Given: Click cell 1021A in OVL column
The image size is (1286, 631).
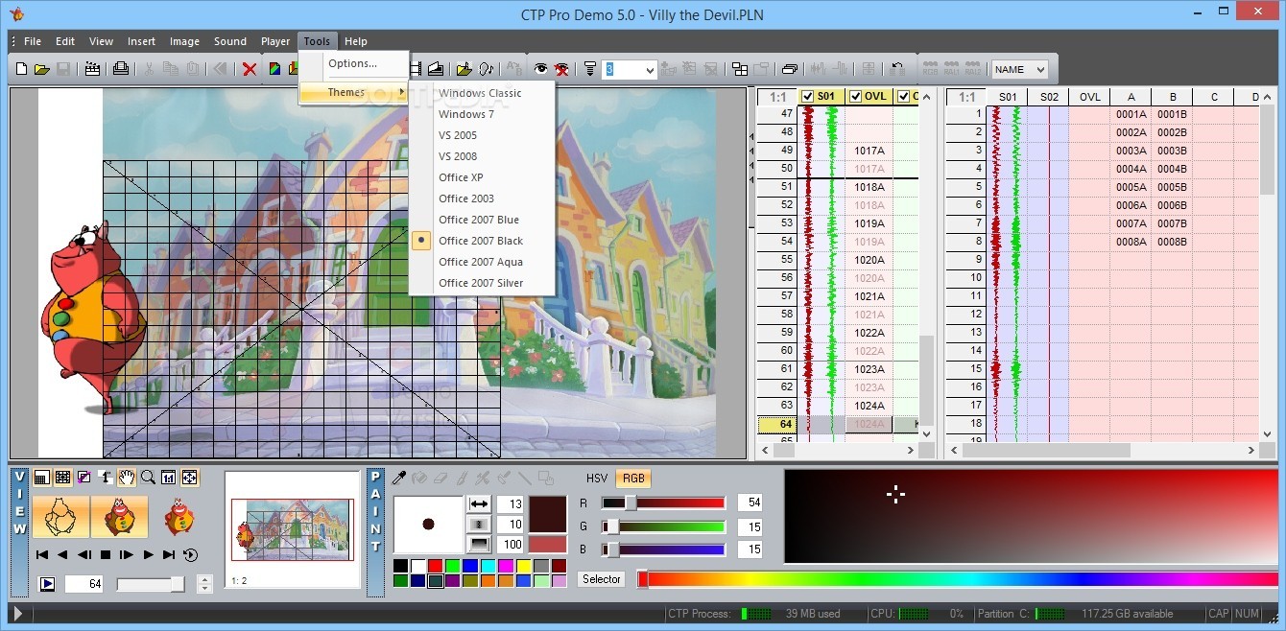Looking at the screenshot, I should (x=869, y=296).
